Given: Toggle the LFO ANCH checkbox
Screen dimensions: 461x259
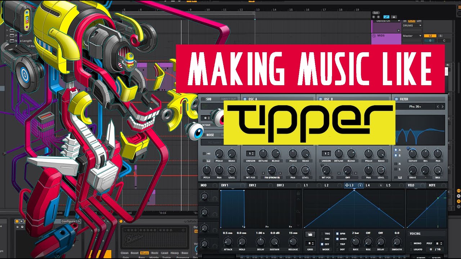Looking at the screenshot, I should coord(337,239).
